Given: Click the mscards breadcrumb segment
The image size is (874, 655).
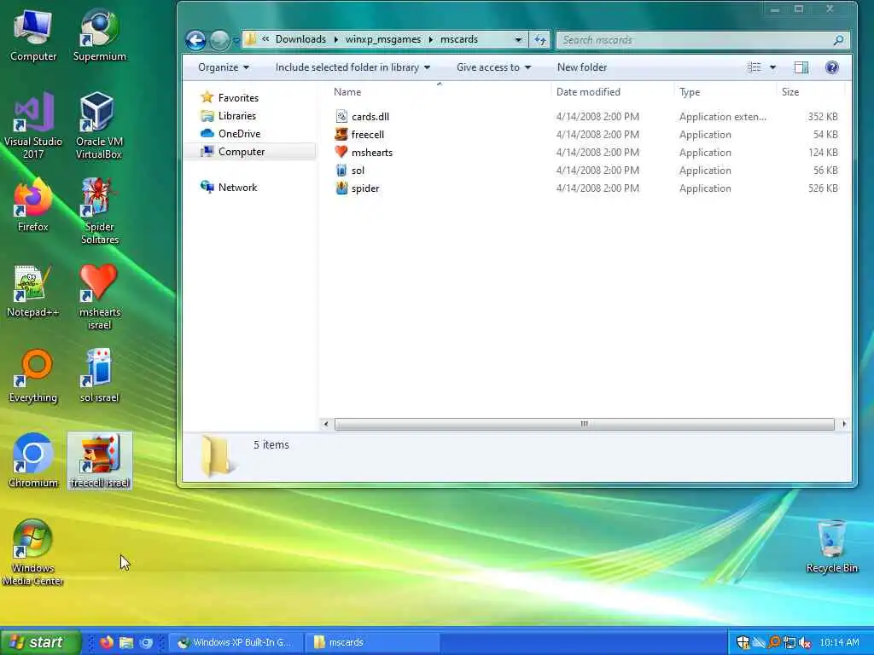Looking at the screenshot, I should (459, 39).
